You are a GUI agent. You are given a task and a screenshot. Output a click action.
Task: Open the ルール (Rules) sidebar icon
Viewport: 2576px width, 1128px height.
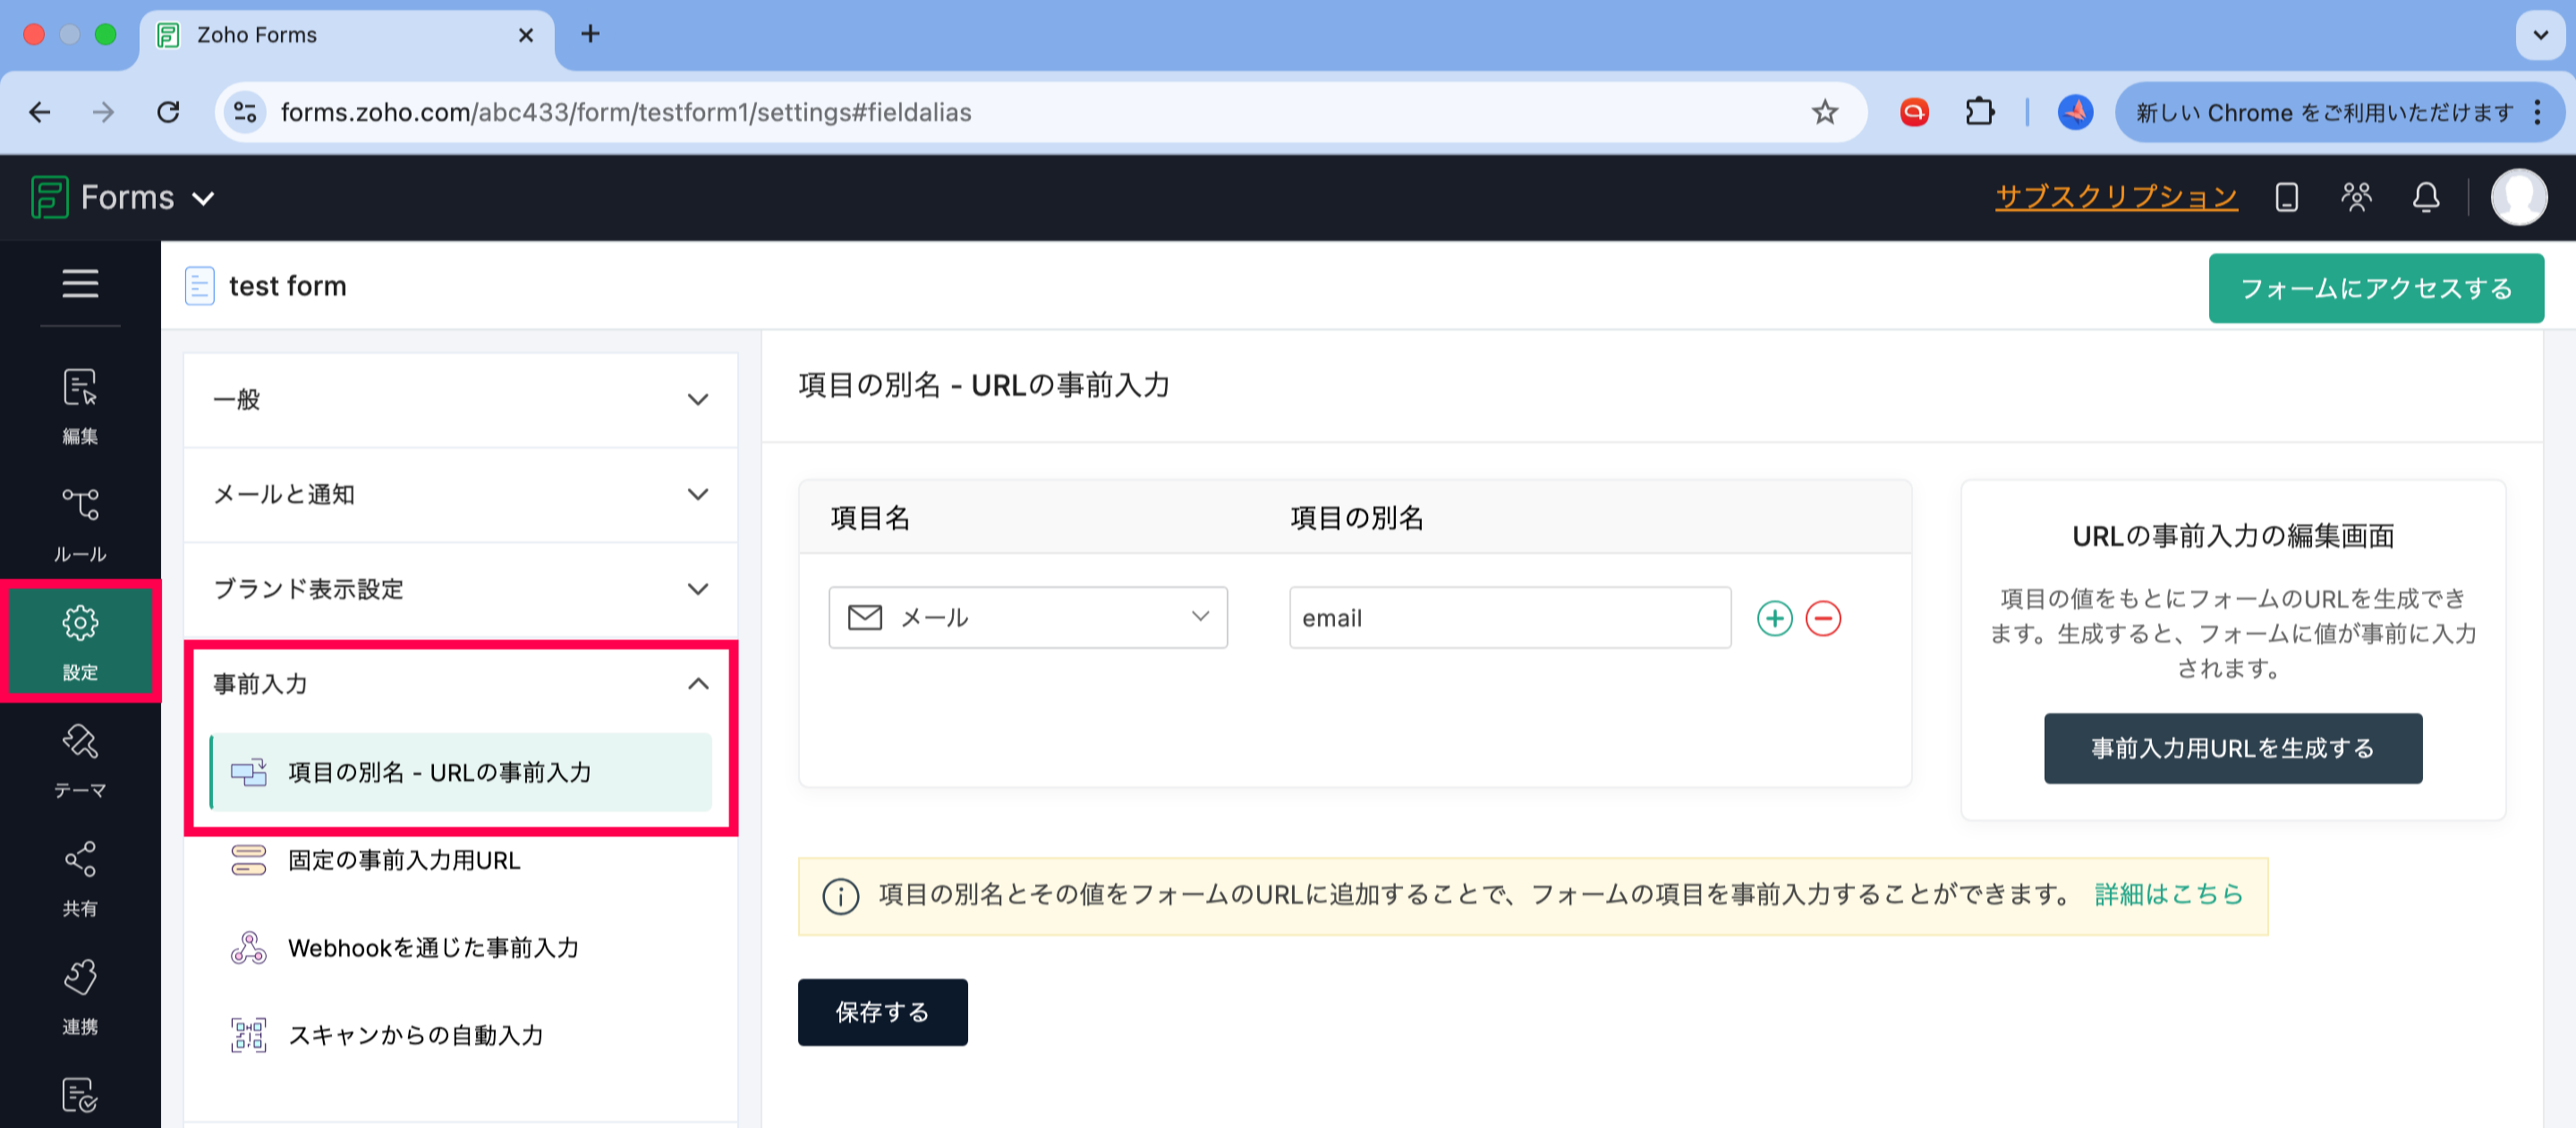coord(80,523)
